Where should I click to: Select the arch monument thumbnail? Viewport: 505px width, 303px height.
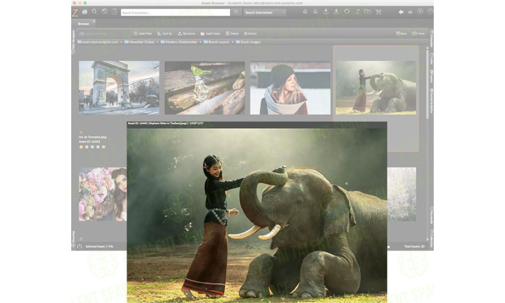119,87
